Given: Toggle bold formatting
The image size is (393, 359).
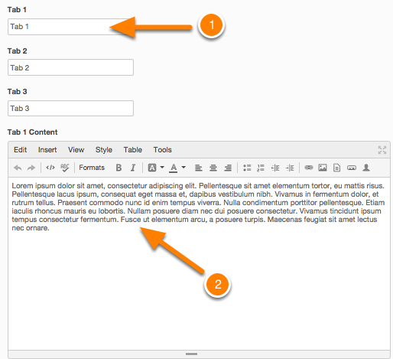Looking at the screenshot, I should [119, 168].
